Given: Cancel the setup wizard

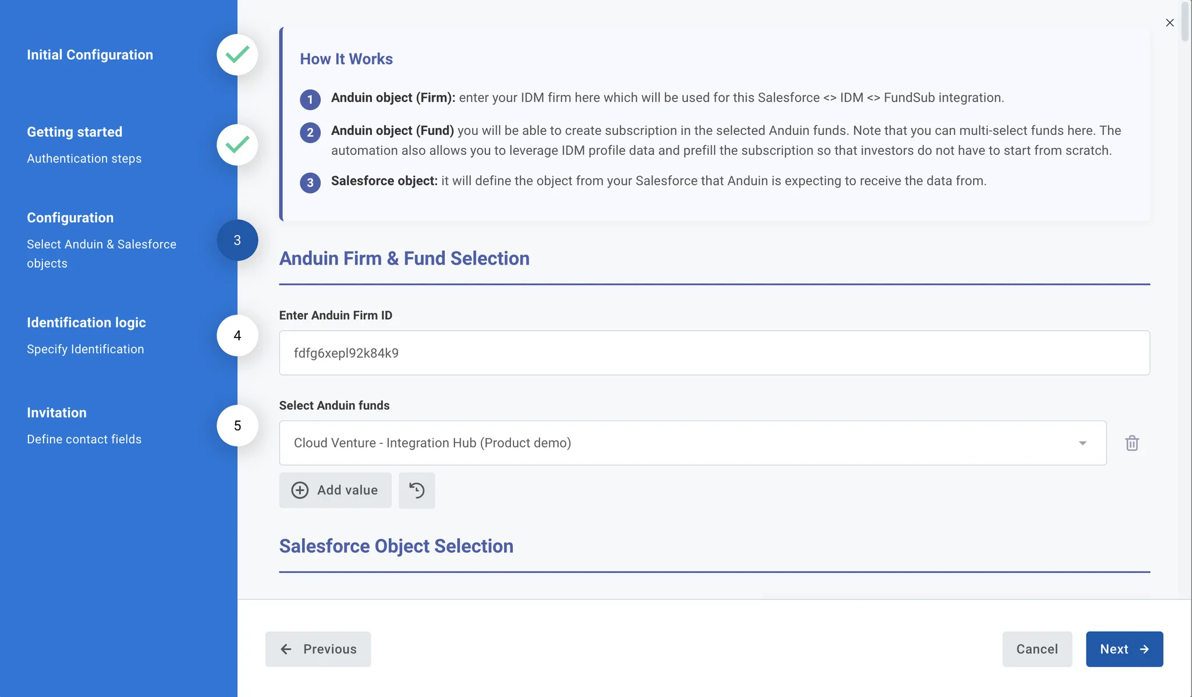Looking at the screenshot, I should pyautogui.click(x=1037, y=649).
